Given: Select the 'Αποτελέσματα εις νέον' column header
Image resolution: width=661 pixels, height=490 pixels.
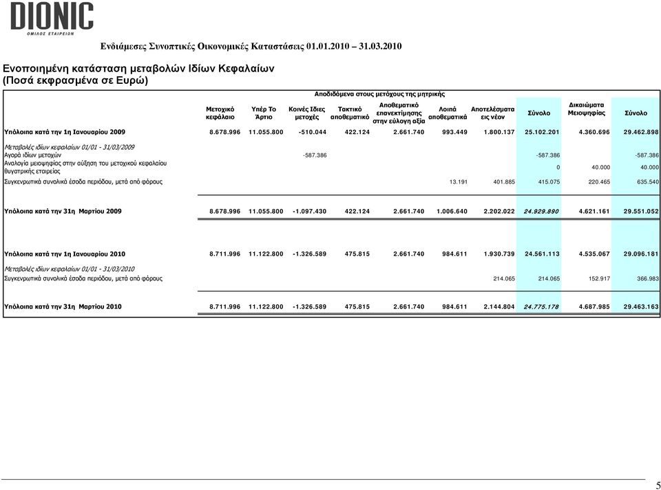Looking at the screenshot, I should (492, 113).
